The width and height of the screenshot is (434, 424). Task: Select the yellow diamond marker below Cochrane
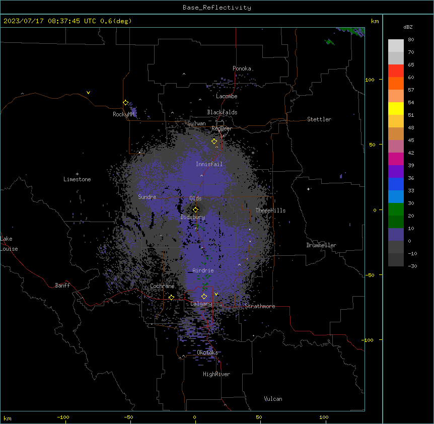[x=171, y=298]
